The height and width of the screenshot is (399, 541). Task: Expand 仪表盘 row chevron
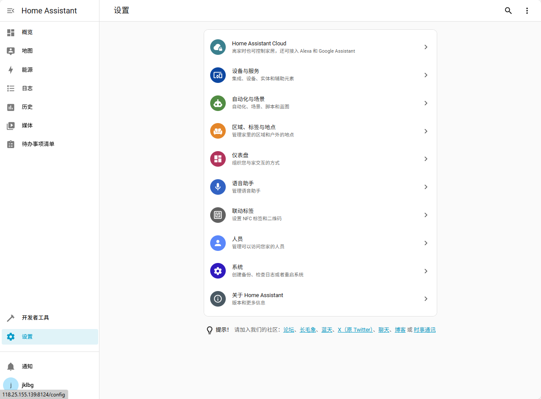(x=426, y=159)
